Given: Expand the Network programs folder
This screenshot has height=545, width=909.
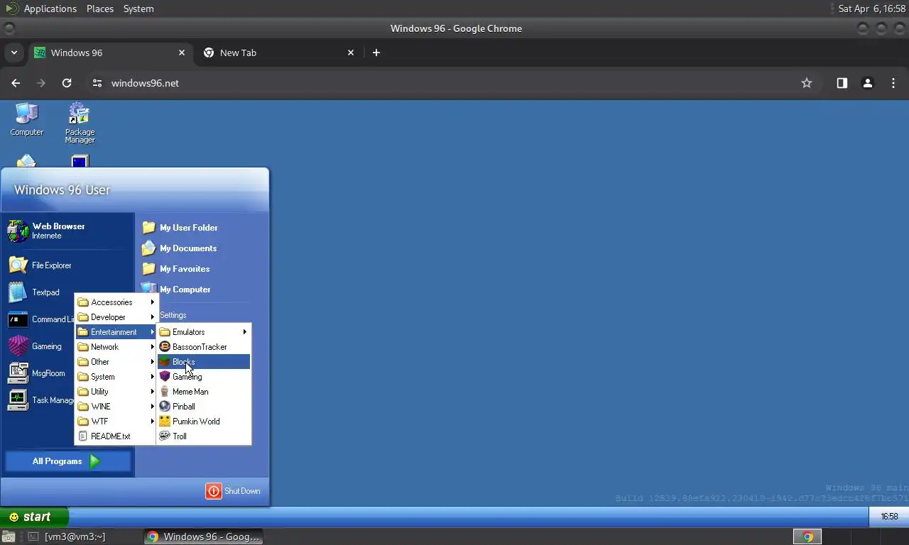Looking at the screenshot, I should [115, 347].
